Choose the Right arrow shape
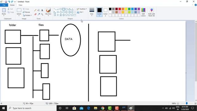The height and width of the screenshot is (111, 197). click(x=66, y=12)
